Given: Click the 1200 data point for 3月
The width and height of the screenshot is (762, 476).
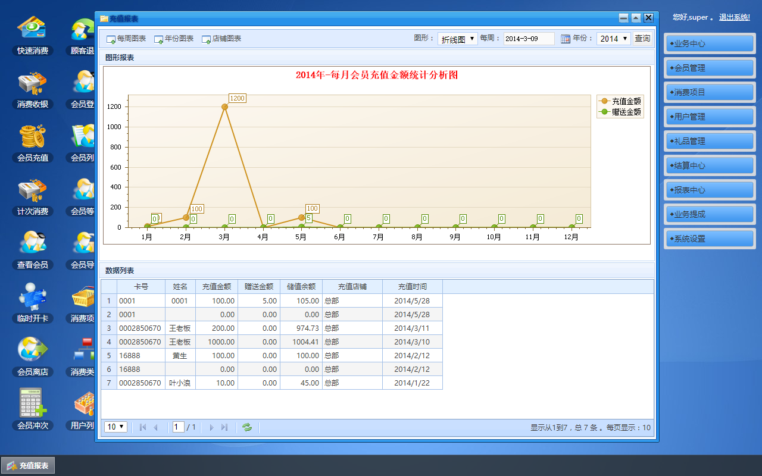Looking at the screenshot, I should coord(224,107).
